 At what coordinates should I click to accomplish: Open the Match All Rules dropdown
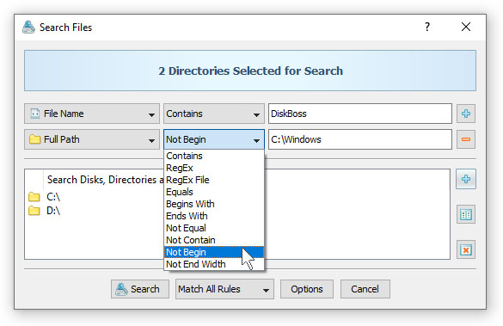[224, 289]
